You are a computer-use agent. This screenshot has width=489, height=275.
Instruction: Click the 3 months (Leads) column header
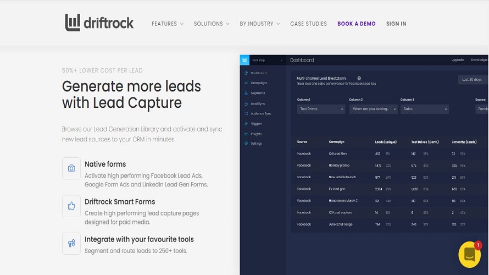[464, 142]
